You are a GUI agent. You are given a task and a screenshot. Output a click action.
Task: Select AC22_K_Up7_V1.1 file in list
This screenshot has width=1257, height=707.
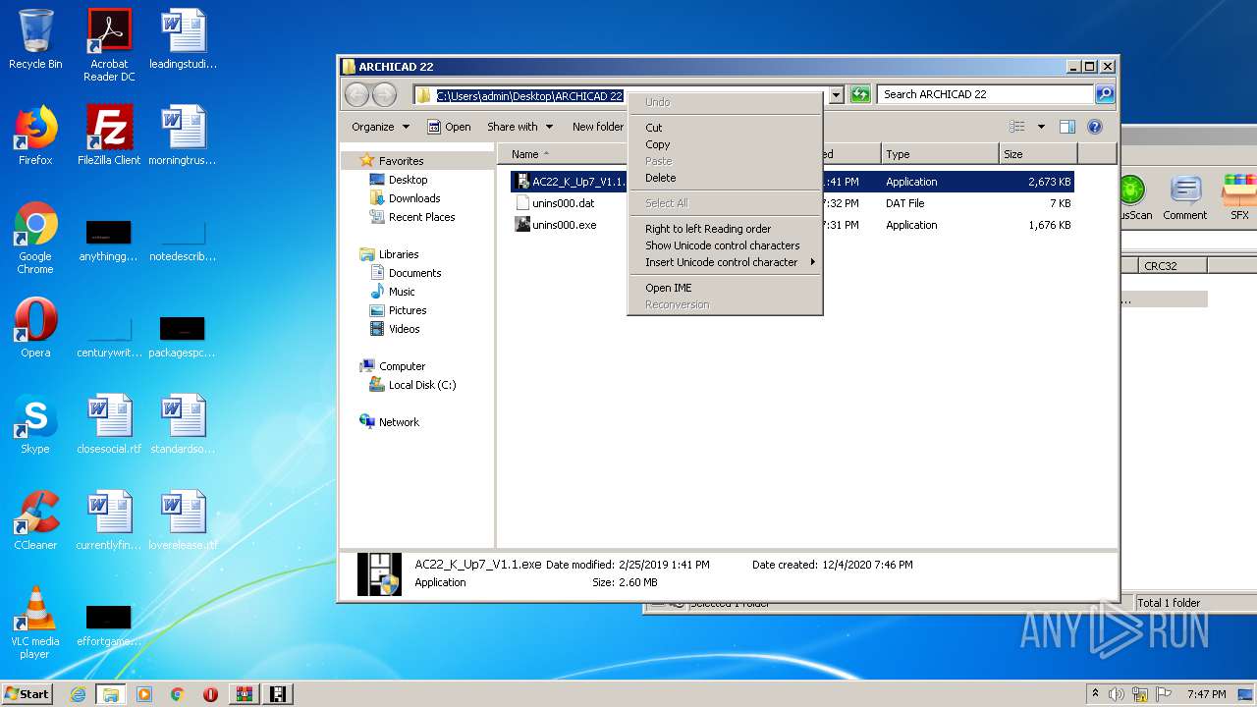792,182
